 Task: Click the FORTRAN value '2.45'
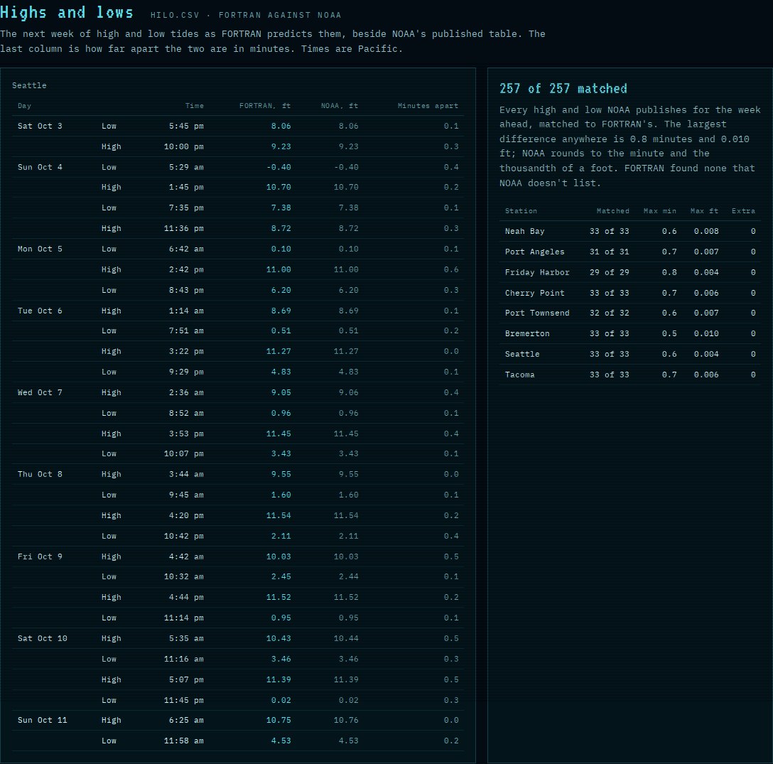click(281, 576)
